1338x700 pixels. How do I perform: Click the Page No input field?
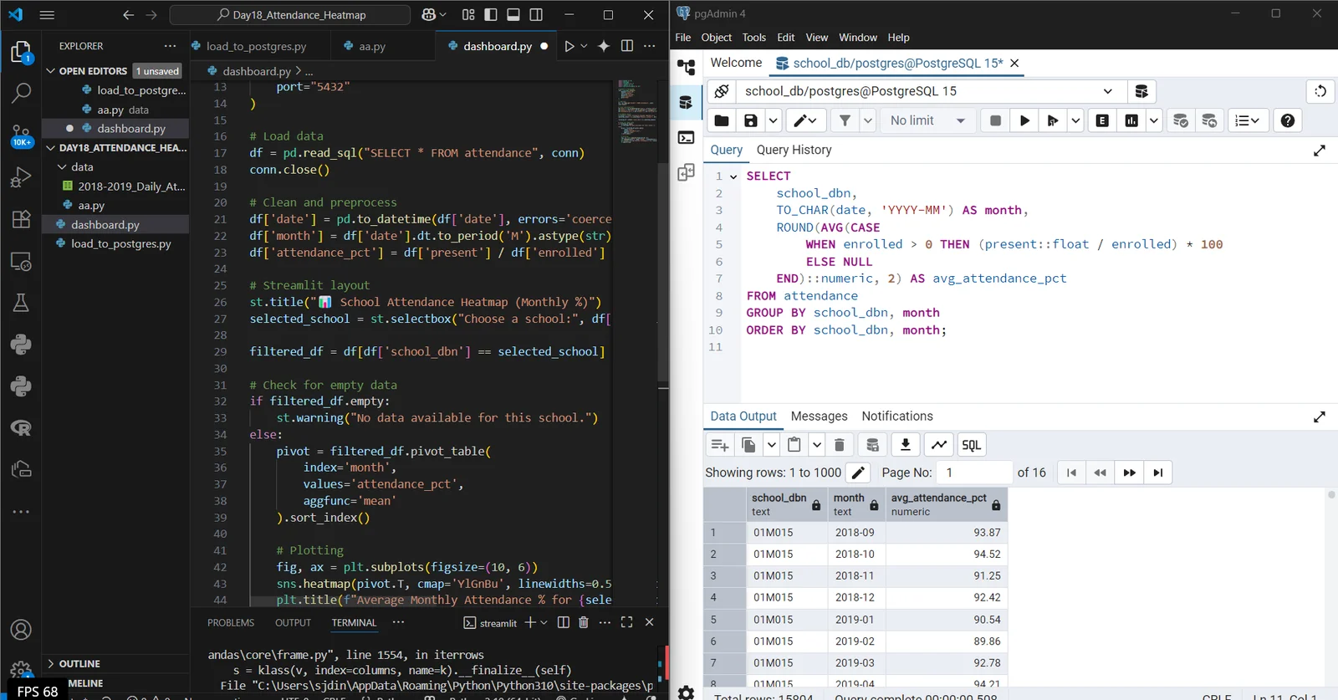coord(974,473)
